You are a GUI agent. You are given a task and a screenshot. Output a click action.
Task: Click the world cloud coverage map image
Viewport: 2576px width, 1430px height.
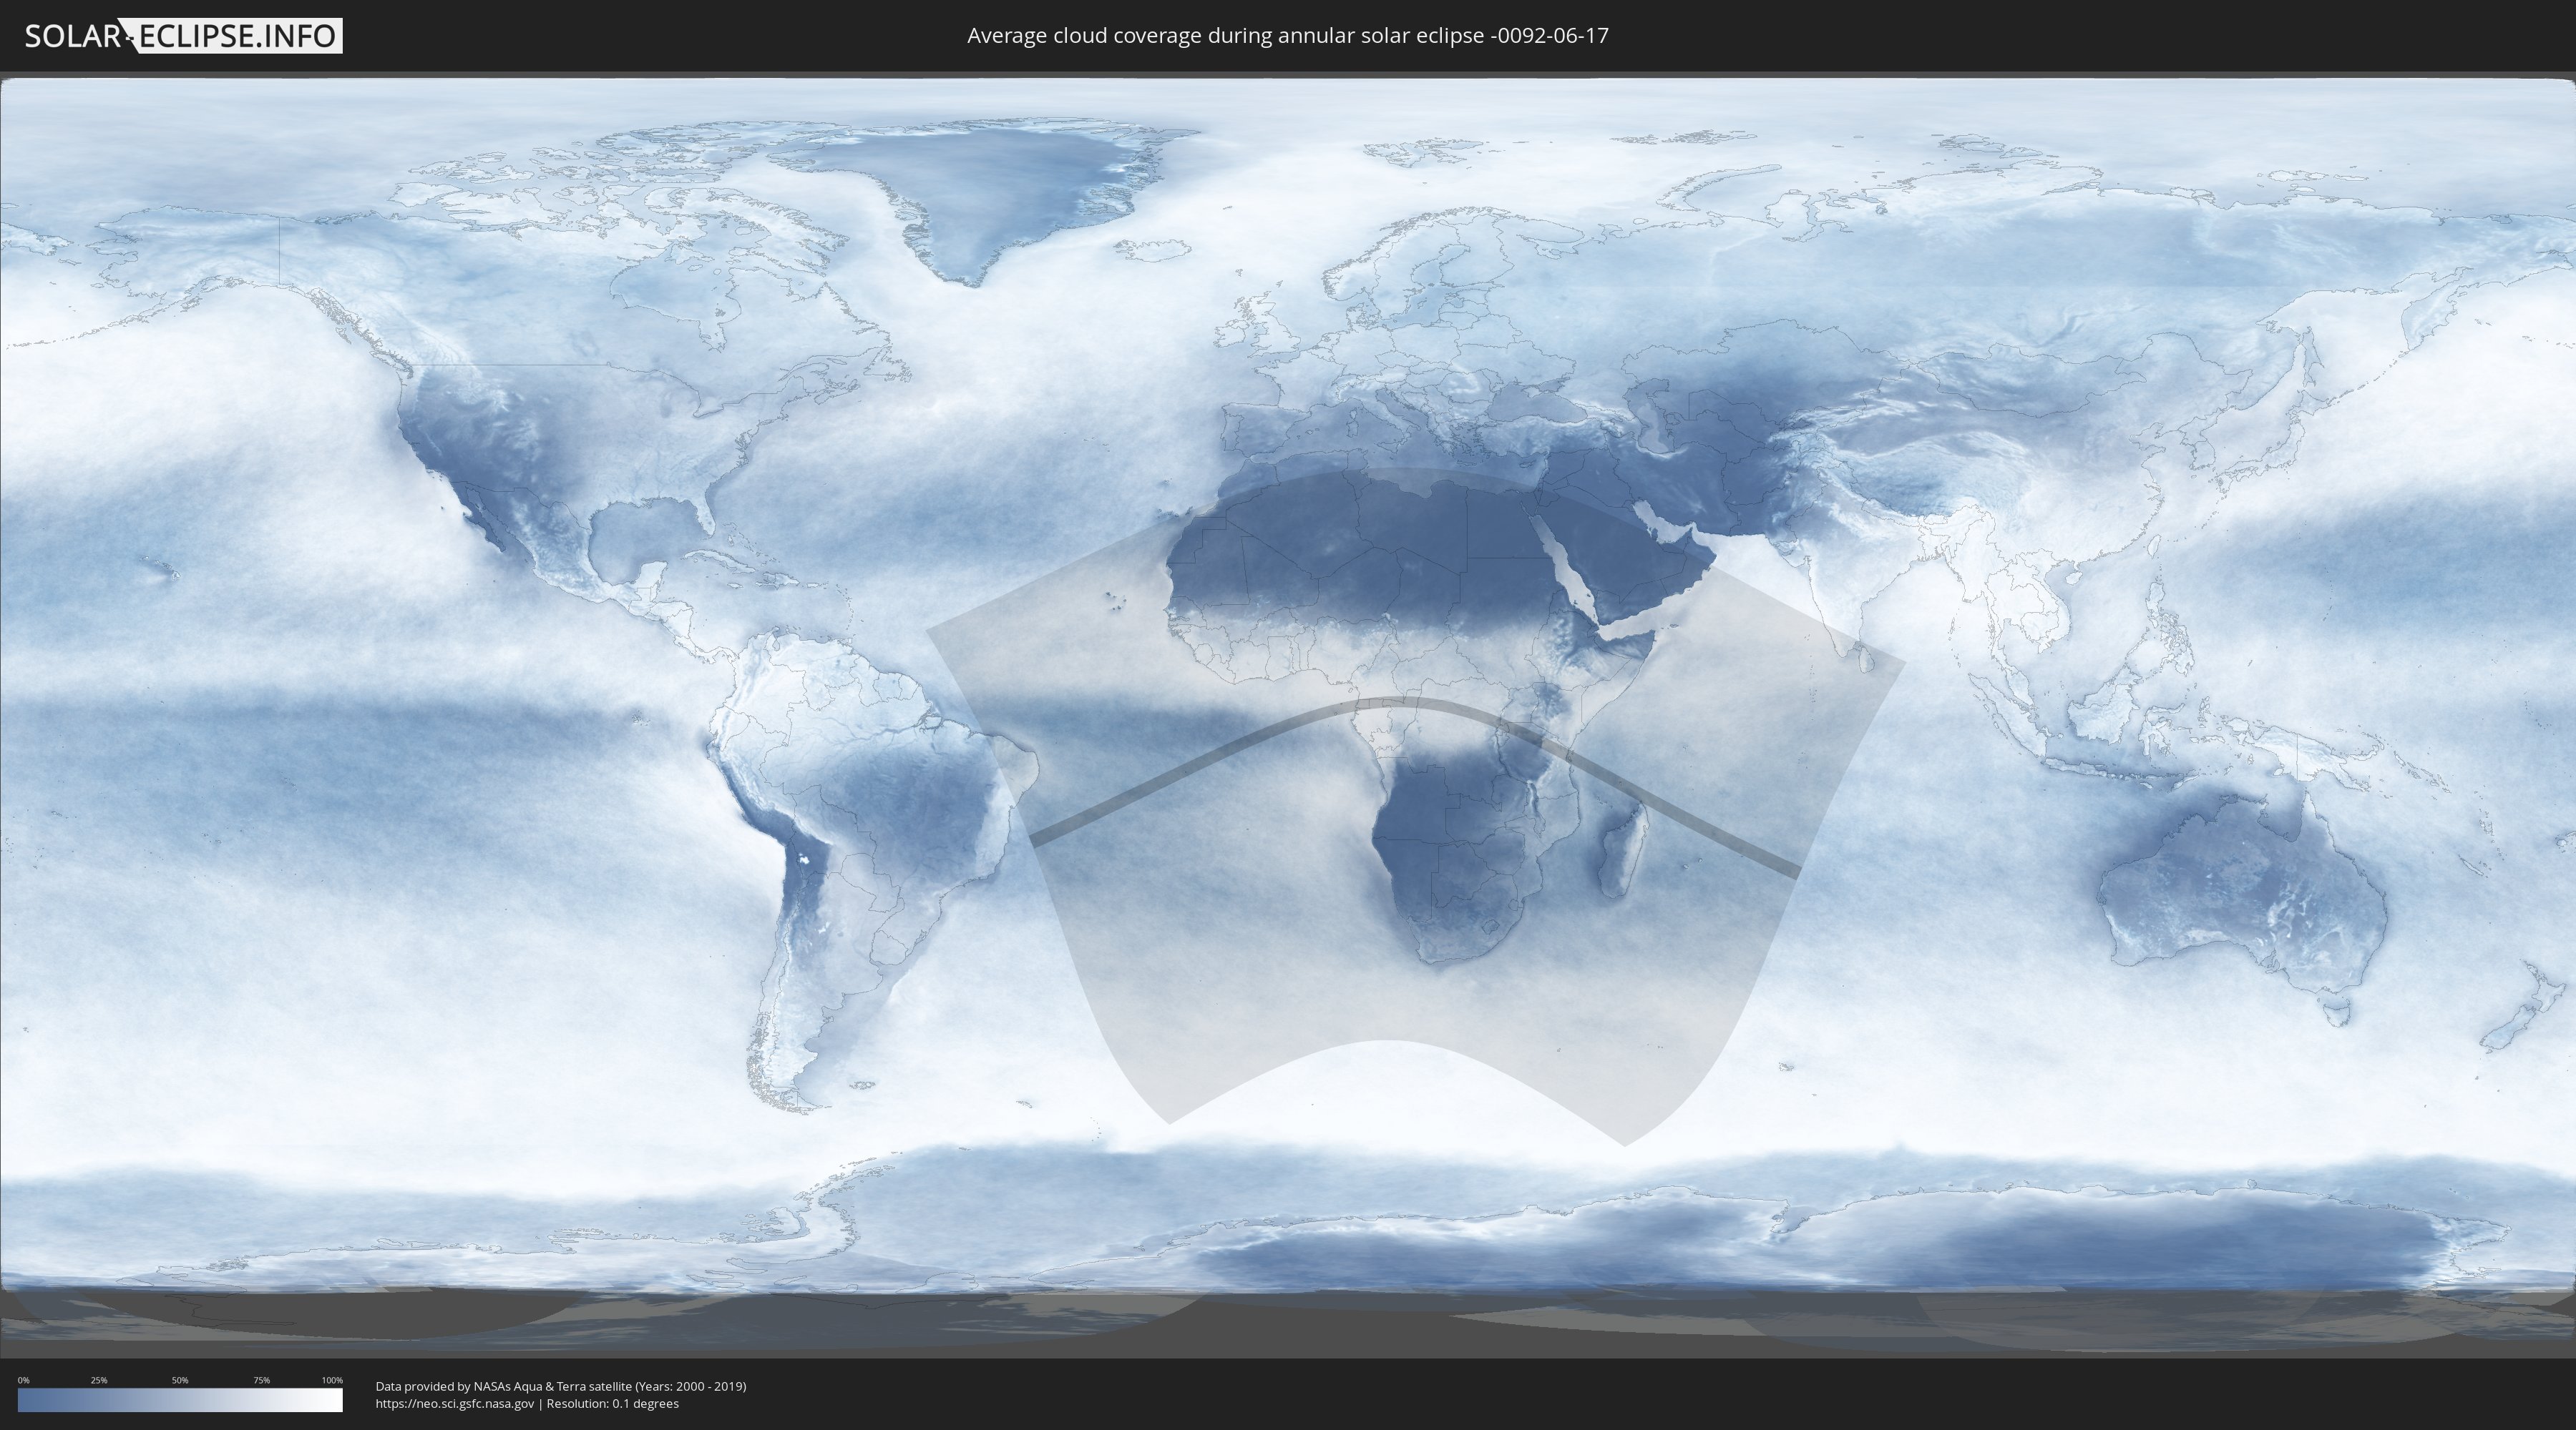click(1288, 714)
